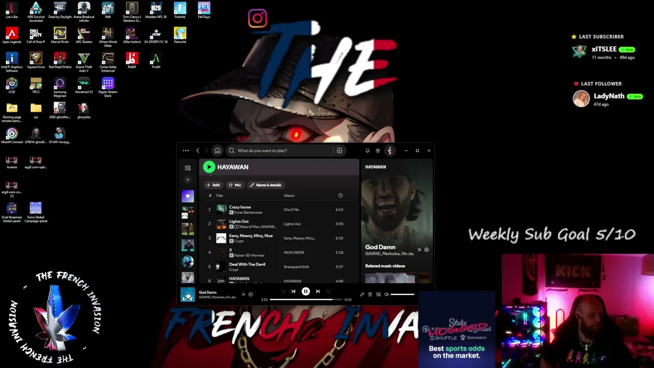This screenshot has width=654, height=368.
Task: Collapse the Your Library sidebar
Action: click(x=188, y=168)
